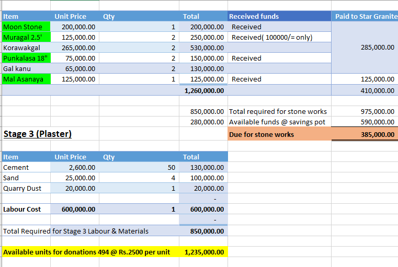
Task: Click the green "Mal Asanaya" cell
Action: tap(26, 79)
